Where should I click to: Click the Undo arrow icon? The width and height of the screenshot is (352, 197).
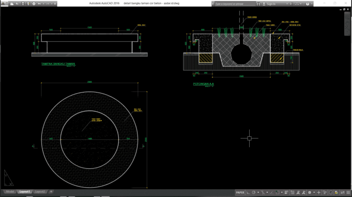(x=39, y=4)
